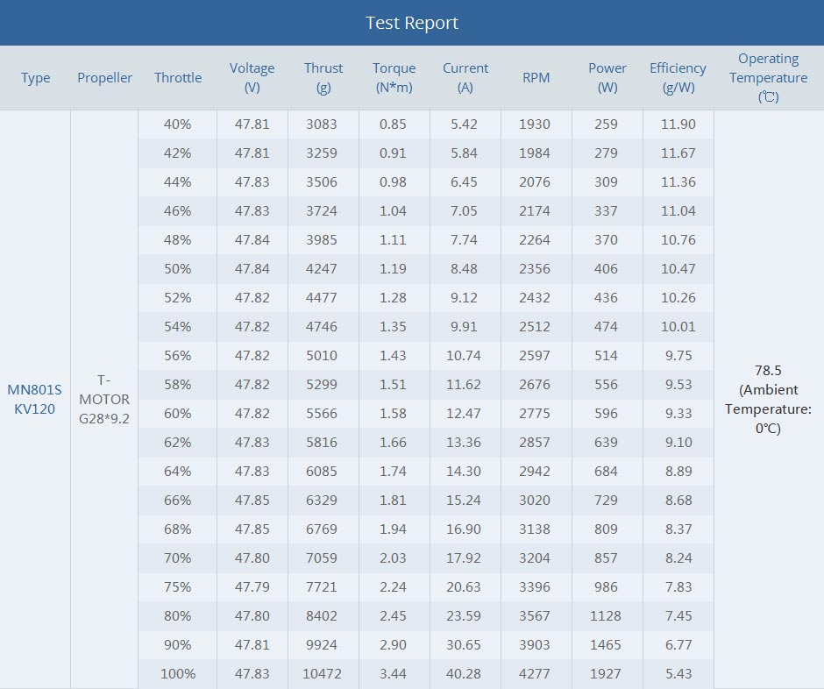Click the 100% throttle cell
The image size is (824, 689).
tap(178, 674)
